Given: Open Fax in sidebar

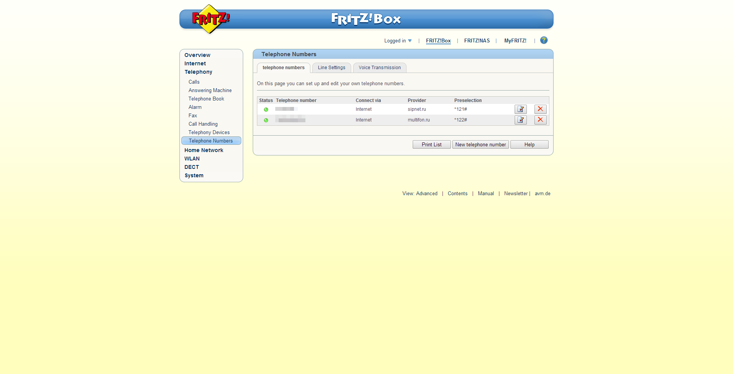Looking at the screenshot, I should (x=193, y=115).
